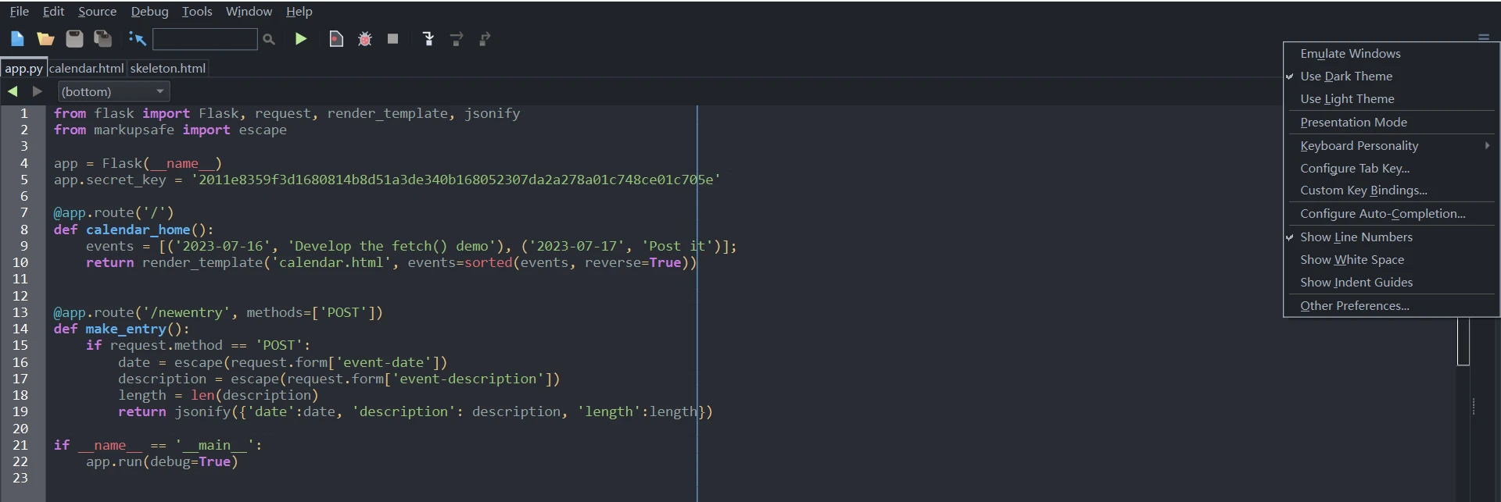Open the Tools menu

pos(197,12)
